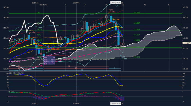Click the 140.244 Fibonacci price label
Viewport: 191px width, 106px height.
pyautogui.click(x=137, y=57)
